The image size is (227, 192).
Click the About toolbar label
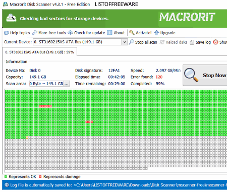click(x=119, y=33)
